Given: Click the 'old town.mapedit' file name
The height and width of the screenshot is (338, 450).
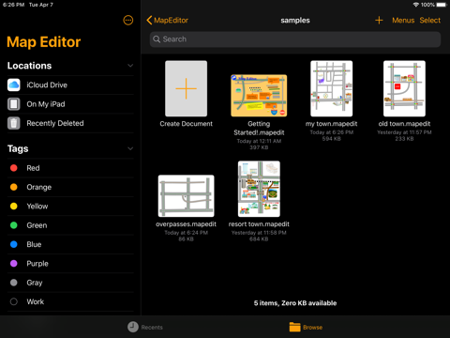Looking at the screenshot, I should (x=404, y=124).
